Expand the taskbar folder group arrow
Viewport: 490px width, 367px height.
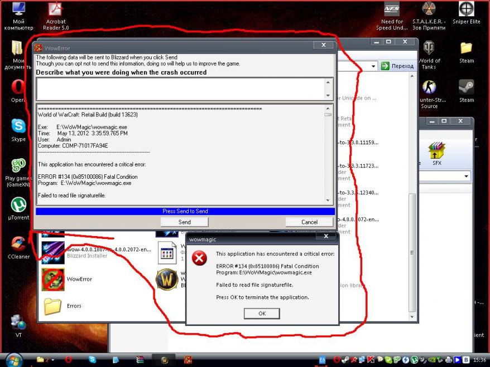pyautogui.click(x=53, y=360)
